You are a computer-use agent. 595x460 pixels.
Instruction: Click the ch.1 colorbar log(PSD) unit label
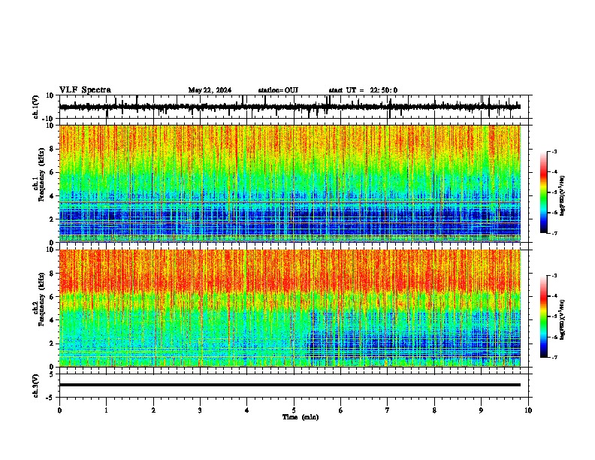(563, 195)
